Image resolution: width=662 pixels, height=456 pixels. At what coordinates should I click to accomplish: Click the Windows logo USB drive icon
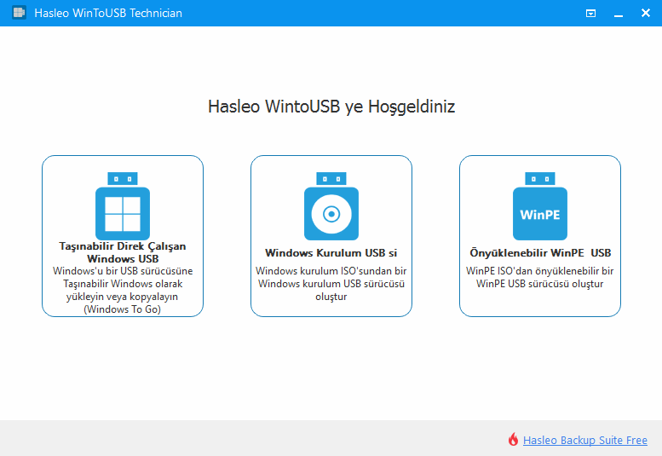pos(122,213)
